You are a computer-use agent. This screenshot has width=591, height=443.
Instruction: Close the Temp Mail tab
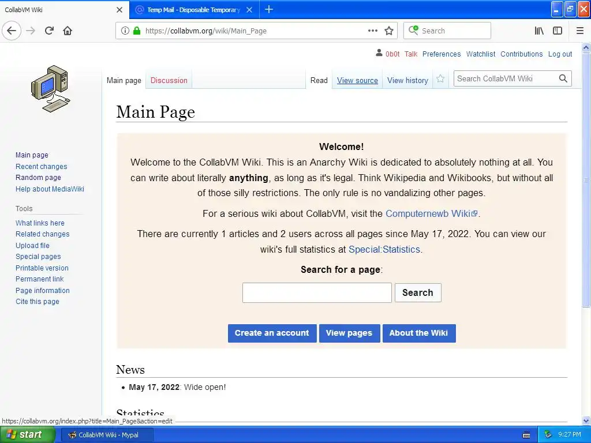(249, 10)
